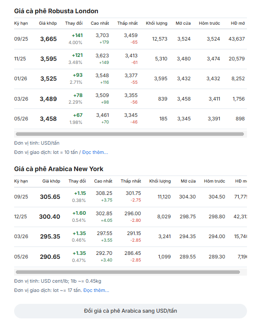Click the +67 change value

pos(78,115)
